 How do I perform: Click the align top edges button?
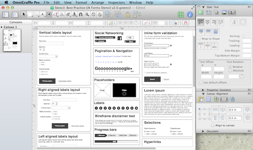(x=215, y=110)
